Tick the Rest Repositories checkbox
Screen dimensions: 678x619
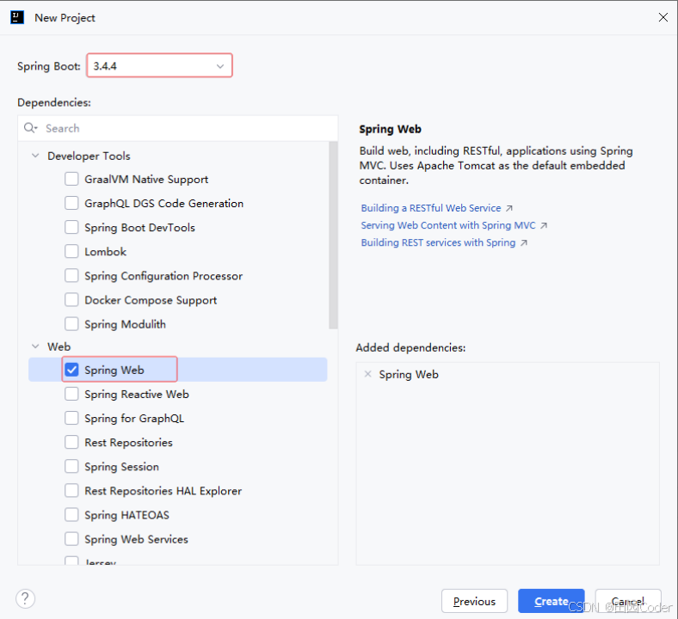pos(71,443)
